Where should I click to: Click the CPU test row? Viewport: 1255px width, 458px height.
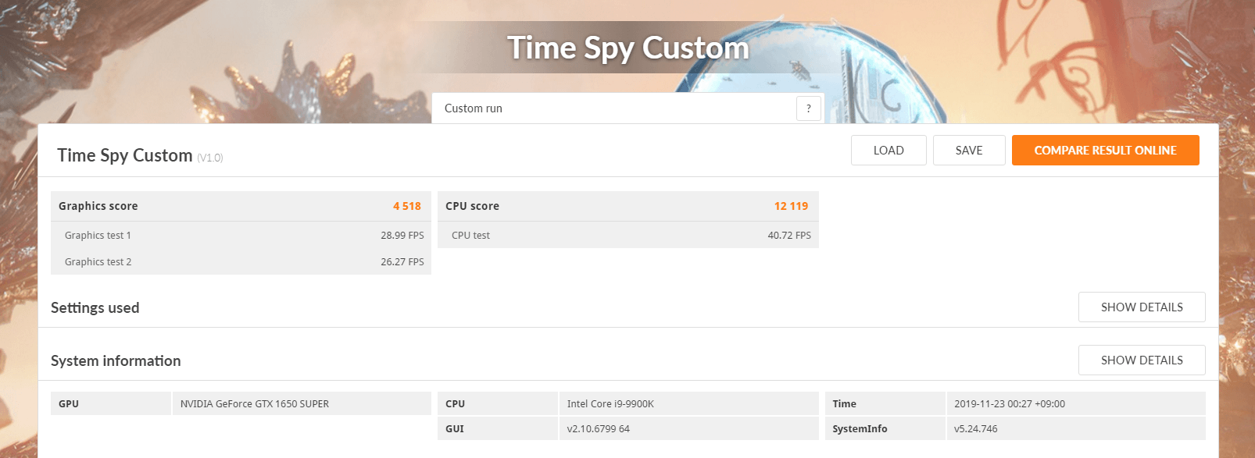628,235
